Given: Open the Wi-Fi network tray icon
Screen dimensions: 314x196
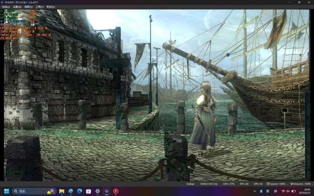Looking at the screenshot, I should click(x=283, y=191).
